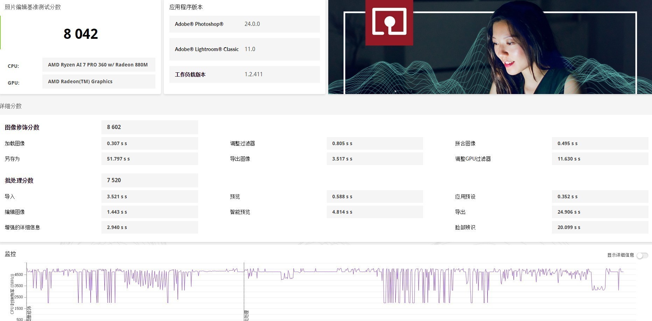Click the 批处理分数 value 7 520
The width and height of the screenshot is (652, 321).
tap(149, 180)
